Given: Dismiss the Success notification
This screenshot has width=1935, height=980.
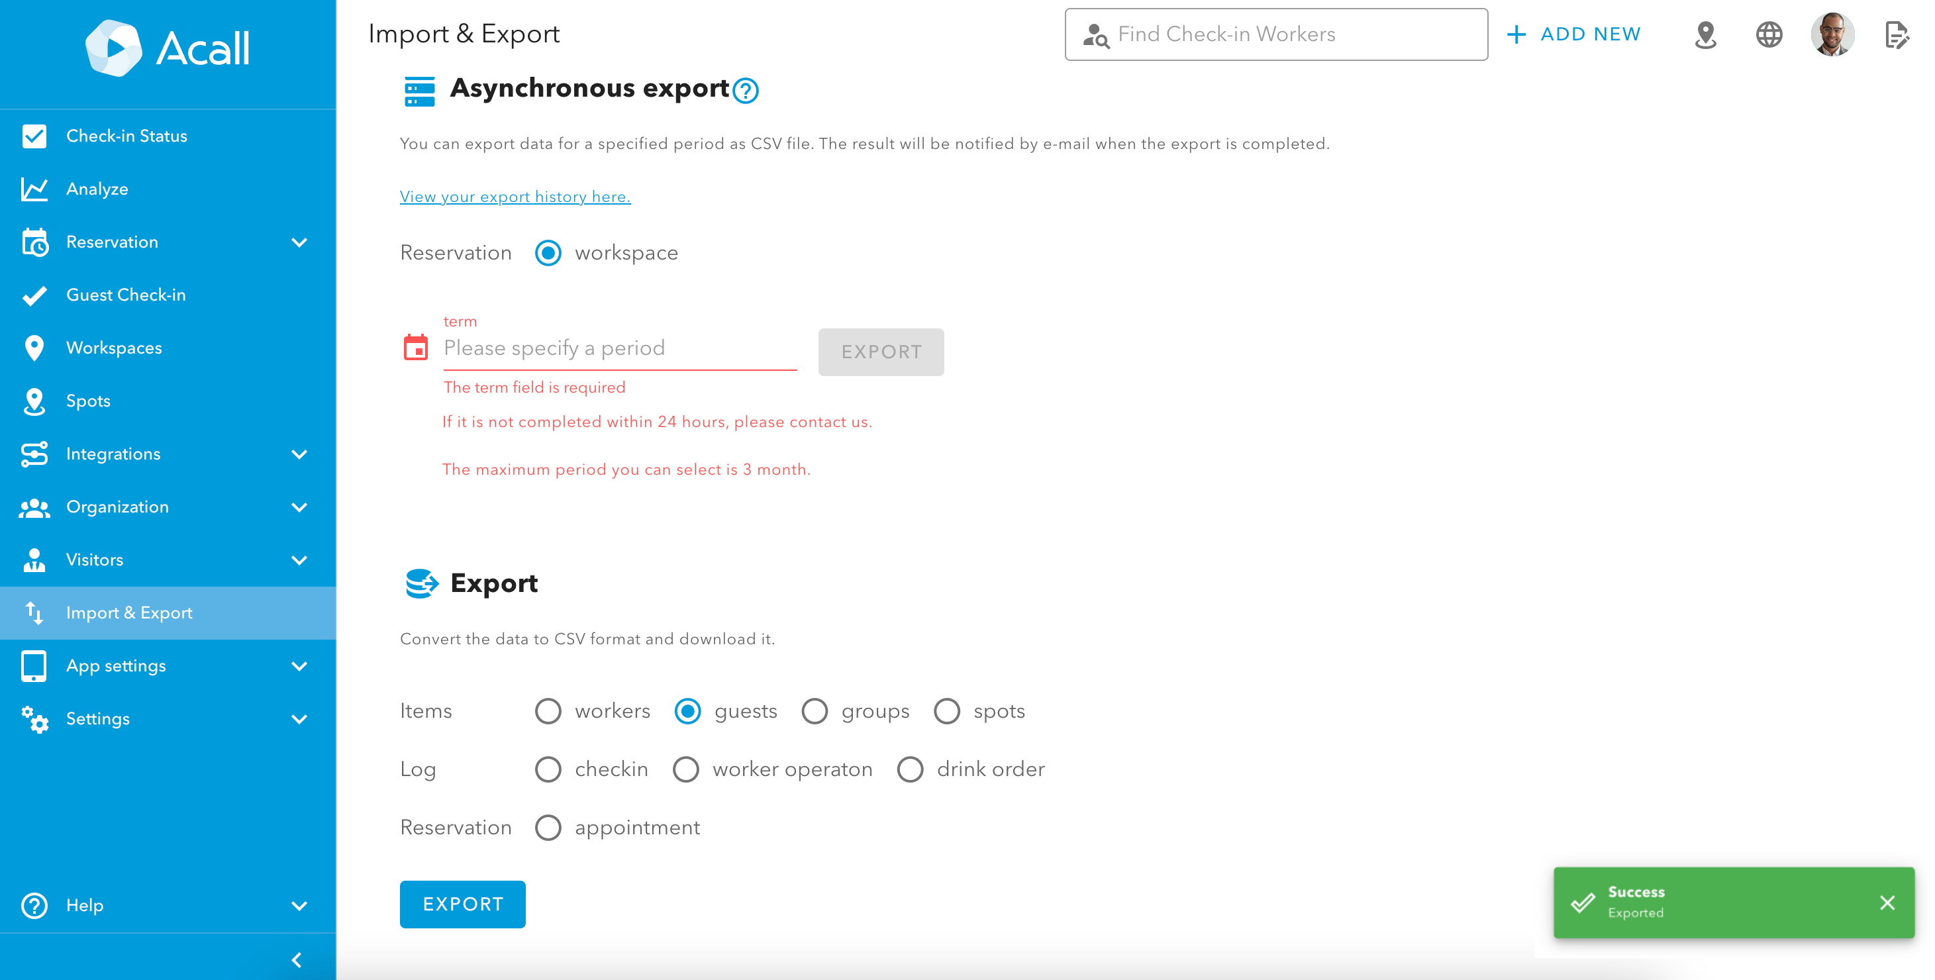Looking at the screenshot, I should pos(1887,902).
